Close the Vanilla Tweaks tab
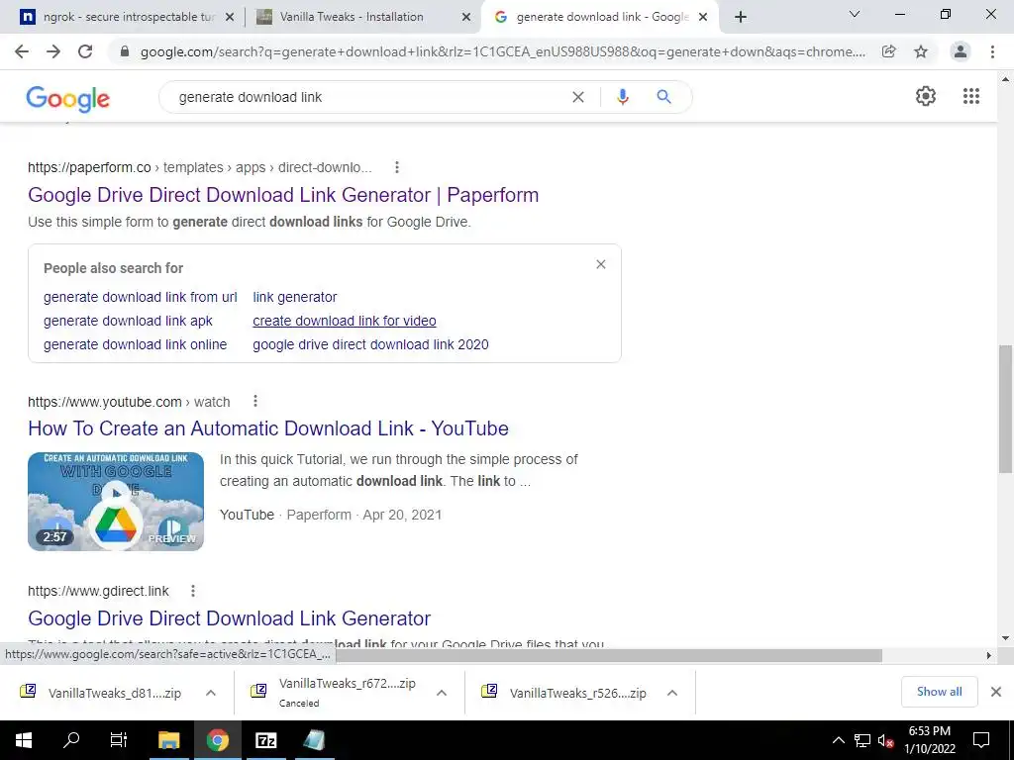This screenshot has width=1014, height=760. (x=465, y=18)
